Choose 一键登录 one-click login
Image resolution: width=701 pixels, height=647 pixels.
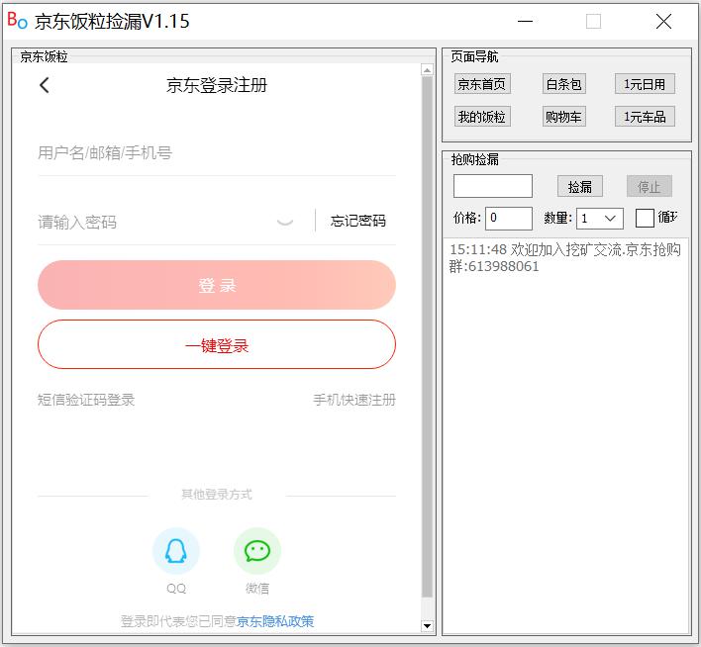coord(217,344)
